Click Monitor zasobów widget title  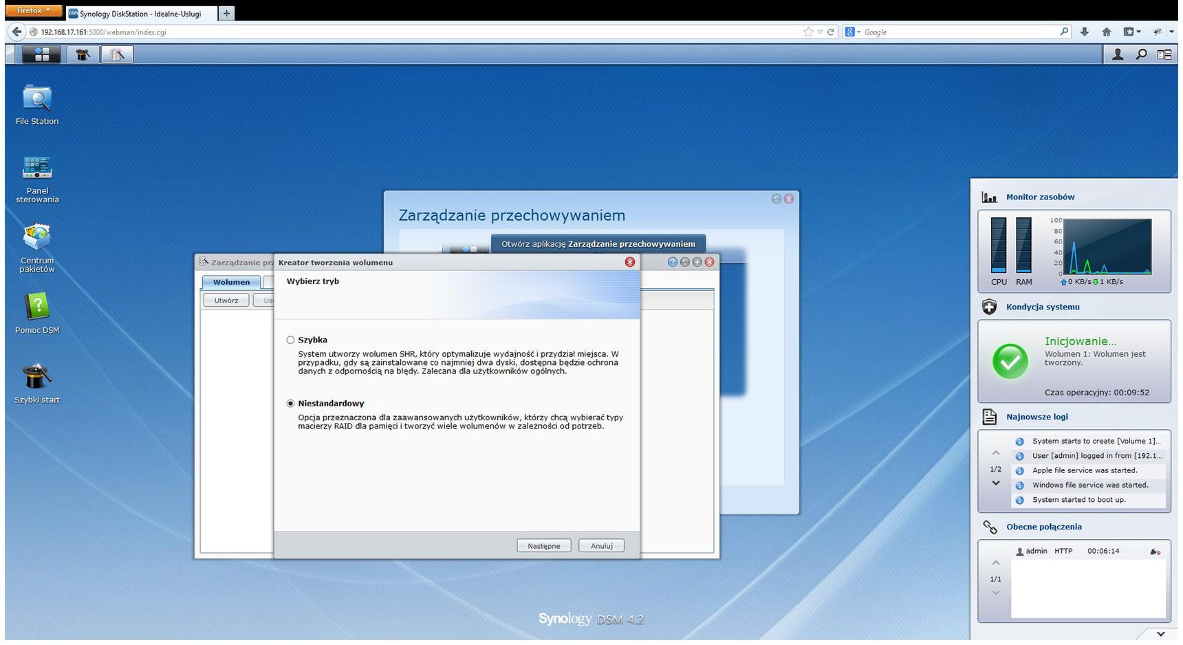[x=1040, y=197]
